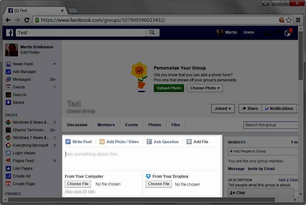This screenshot has width=306, height=205.
Task: Reload the page with the refresh icon
Action: (x=27, y=20)
